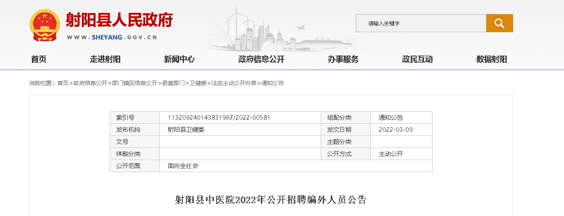Click 首页 in the breadcrumb trail
This screenshot has width=564, height=216.
[63, 83]
